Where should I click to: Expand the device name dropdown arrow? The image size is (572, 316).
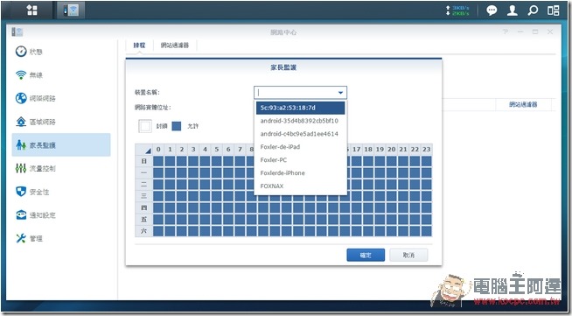tap(340, 93)
